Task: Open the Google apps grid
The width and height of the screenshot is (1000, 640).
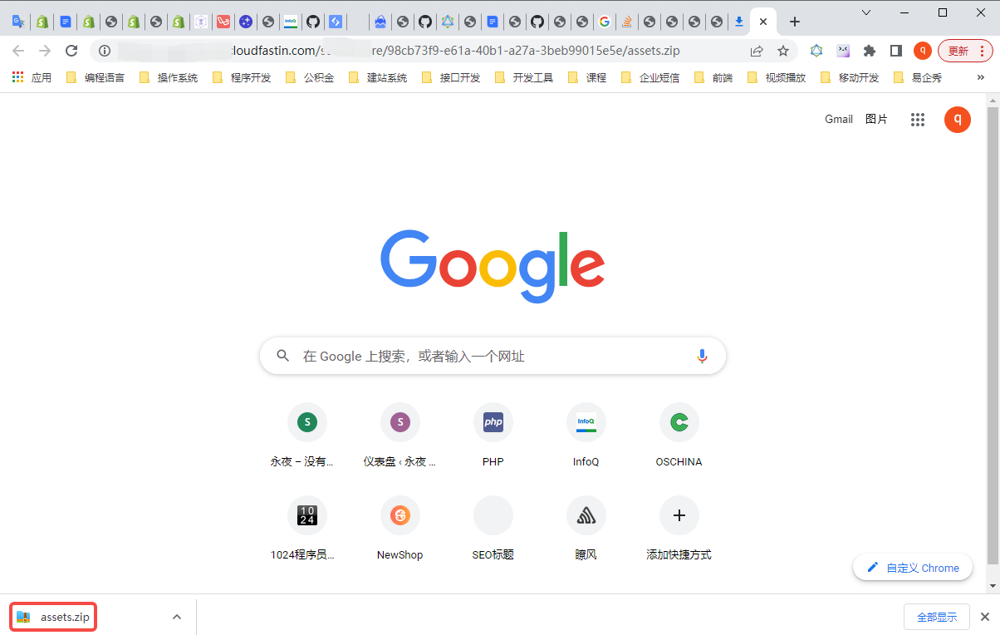Action: [918, 120]
